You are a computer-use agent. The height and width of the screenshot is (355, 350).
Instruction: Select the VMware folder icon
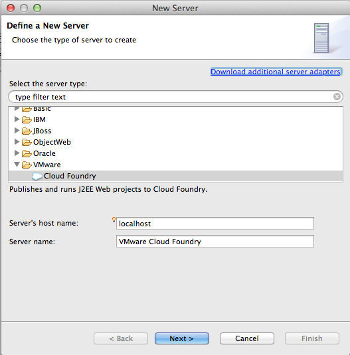click(27, 165)
